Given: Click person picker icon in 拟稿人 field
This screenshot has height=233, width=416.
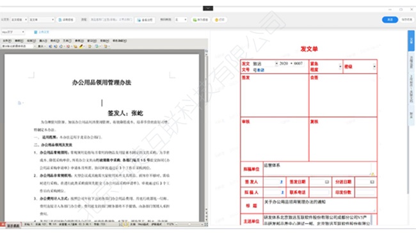Looking at the screenshot, I should (282, 192).
